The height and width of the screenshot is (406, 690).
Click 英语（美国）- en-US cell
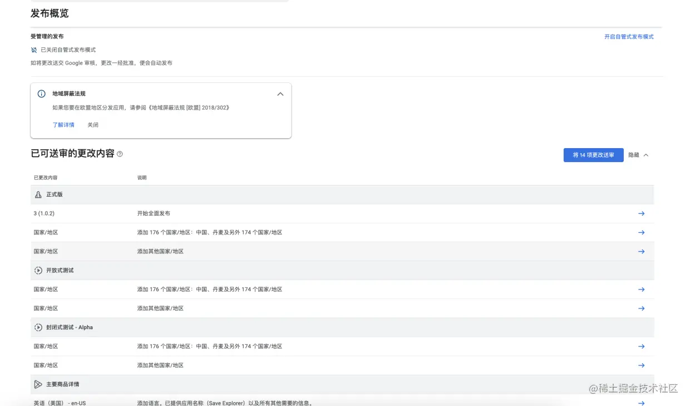coord(60,403)
